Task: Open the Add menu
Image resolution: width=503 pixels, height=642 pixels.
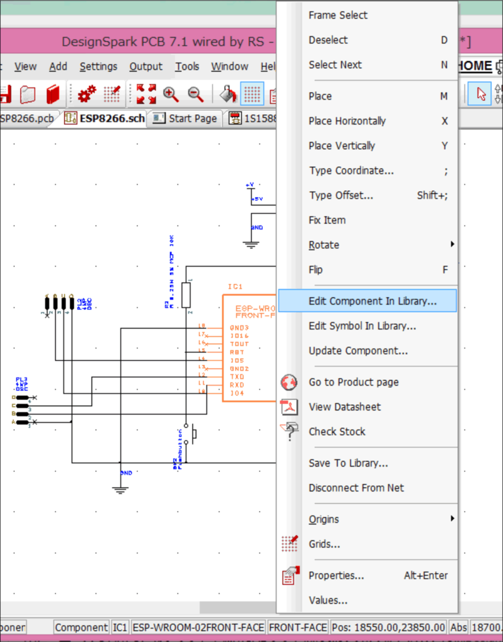Action: pos(58,66)
